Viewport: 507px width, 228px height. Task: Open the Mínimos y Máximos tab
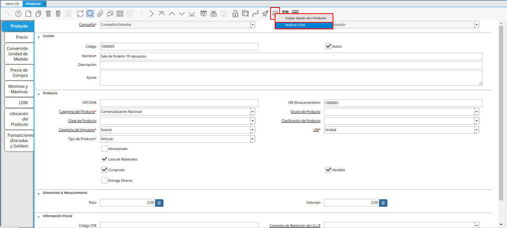coord(20,89)
